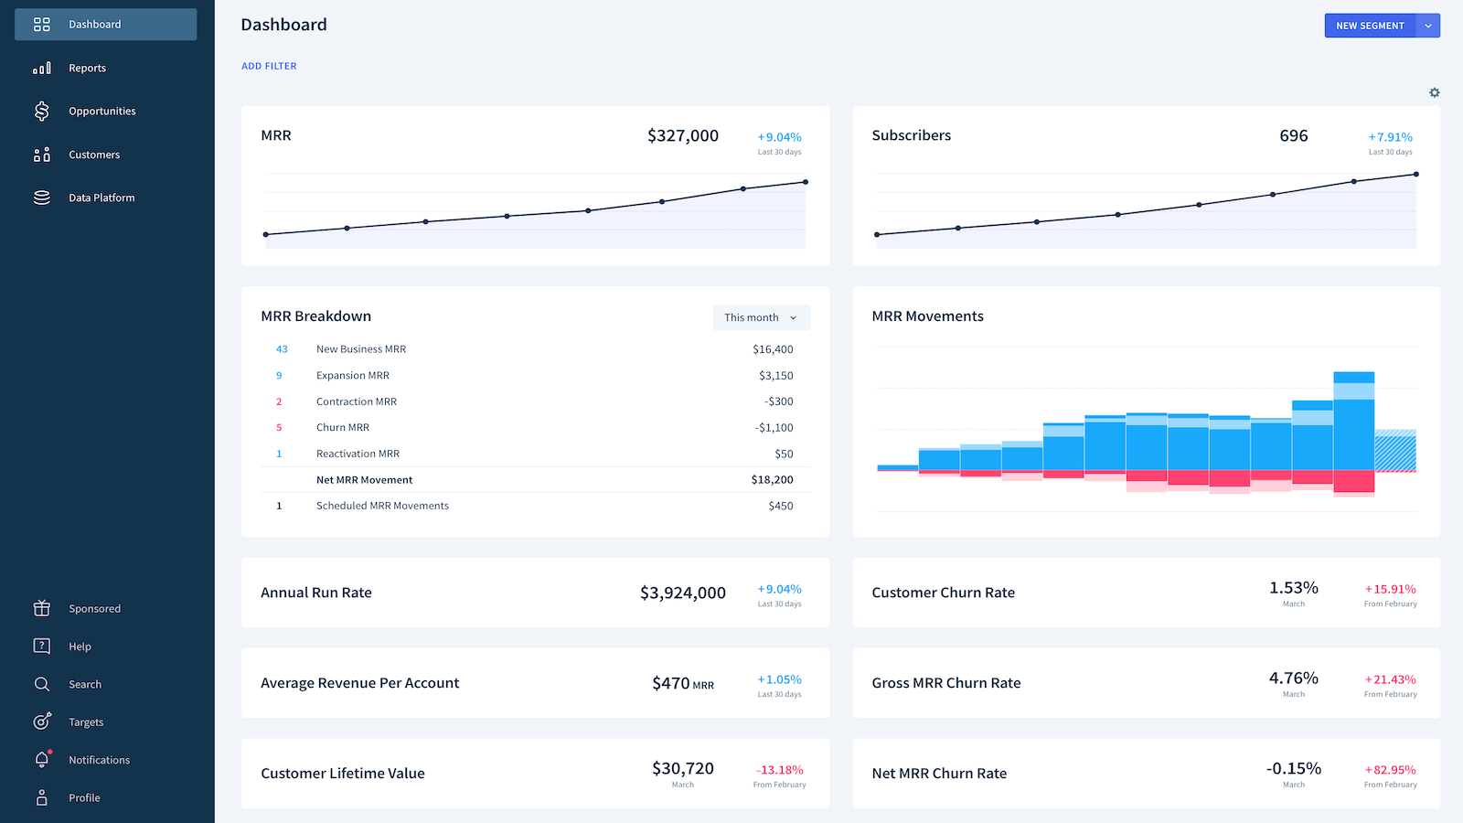Viewport: 1463px width, 823px height.
Task: Open Data Platform stack icon
Action: [x=42, y=198]
